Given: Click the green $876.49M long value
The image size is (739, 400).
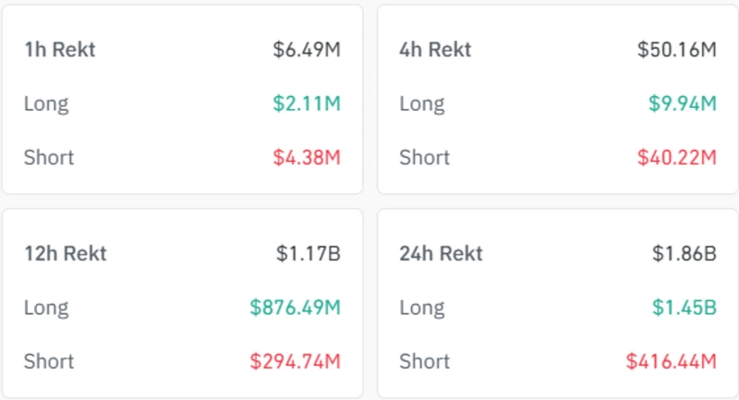Looking at the screenshot, I should tap(295, 306).
